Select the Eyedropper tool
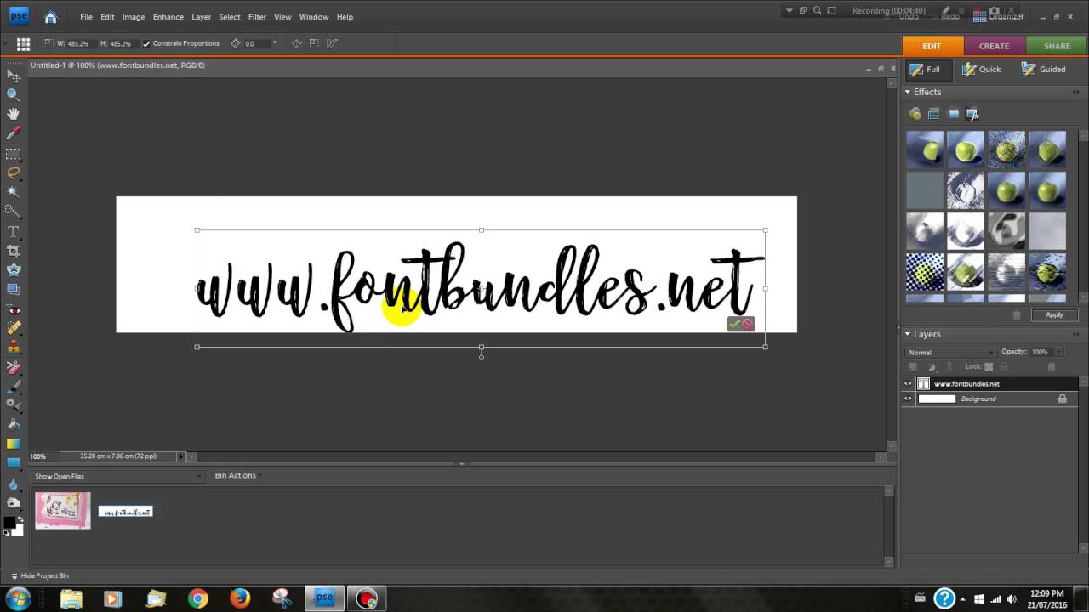 point(14,133)
